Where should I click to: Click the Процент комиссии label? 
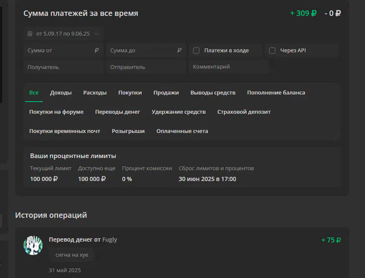coord(147,168)
